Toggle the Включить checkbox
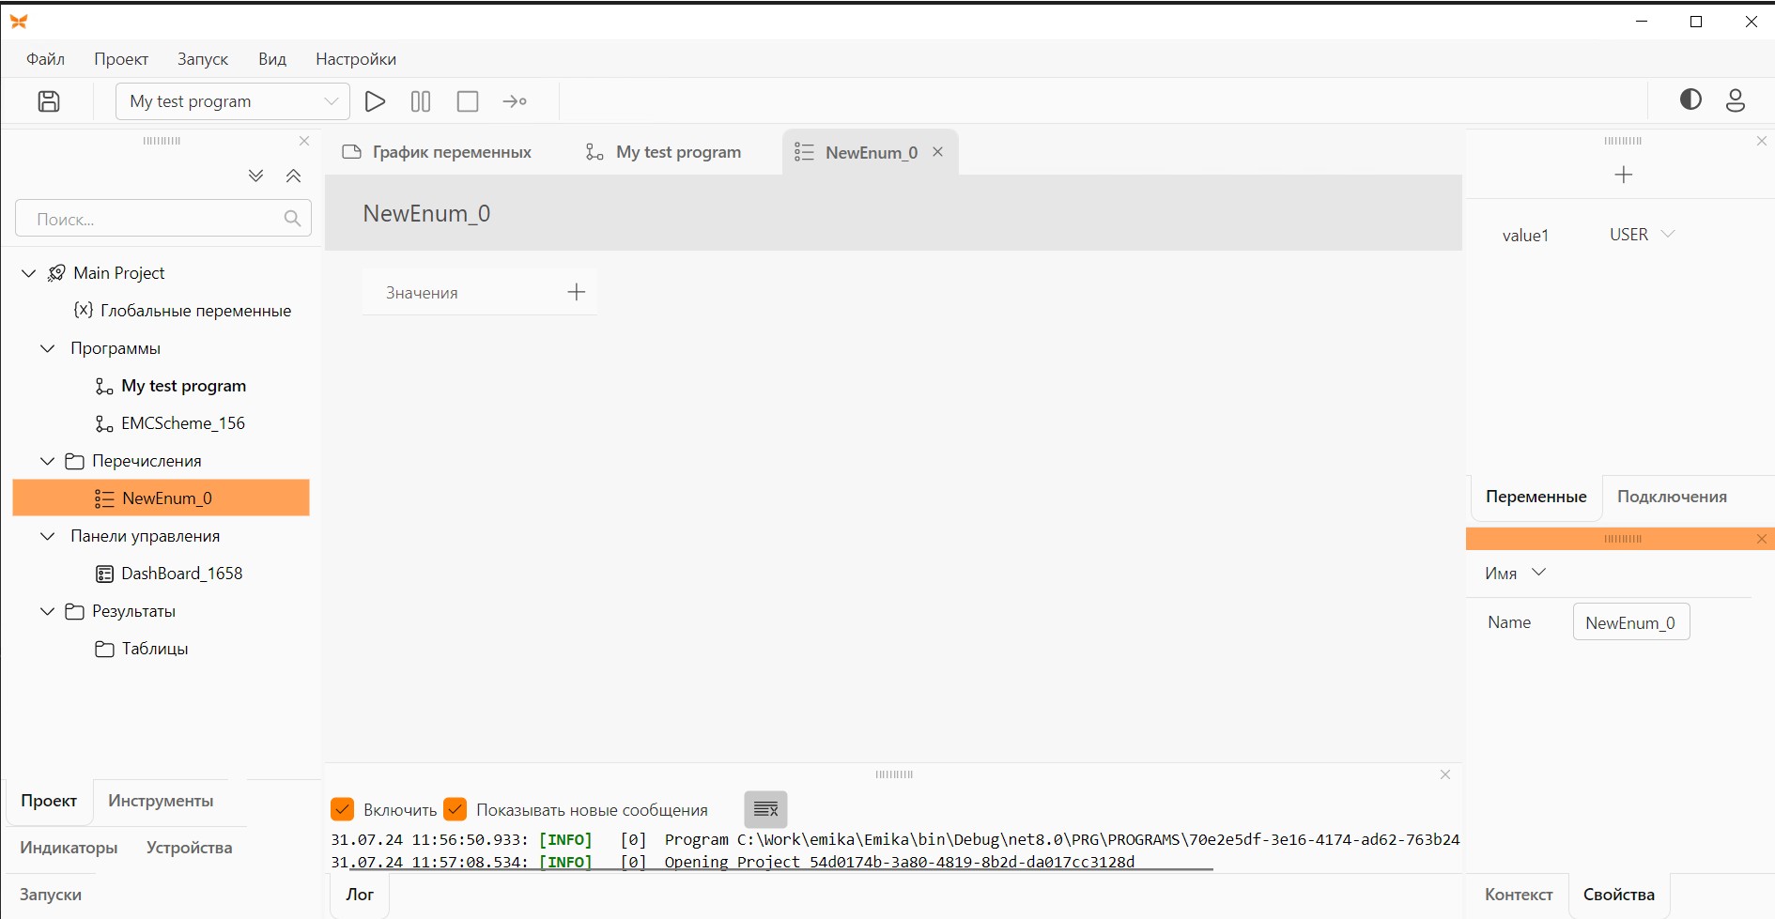This screenshot has height=919, width=1775. [x=343, y=809]
